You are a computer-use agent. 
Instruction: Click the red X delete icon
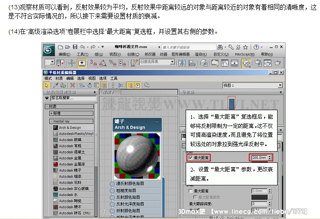pos(72,85)
